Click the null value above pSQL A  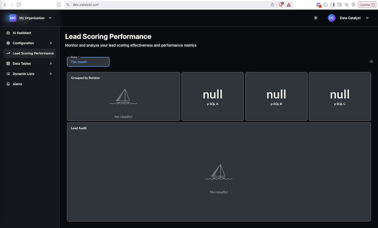pos(212,94)
